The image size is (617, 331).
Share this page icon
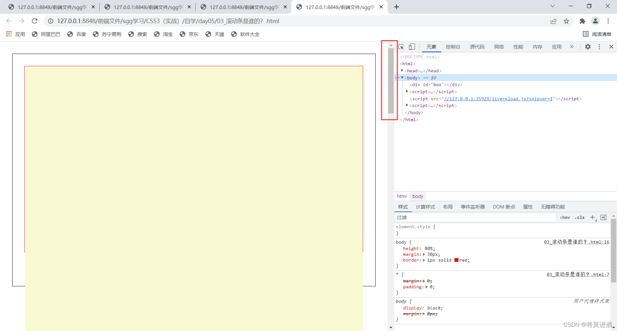click(553, 21)
